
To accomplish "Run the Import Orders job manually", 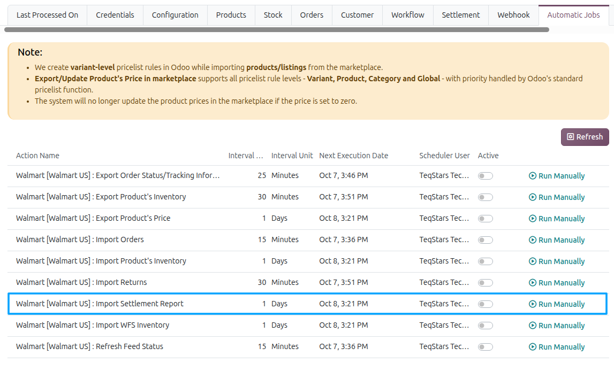I will [x=556, y=240].
